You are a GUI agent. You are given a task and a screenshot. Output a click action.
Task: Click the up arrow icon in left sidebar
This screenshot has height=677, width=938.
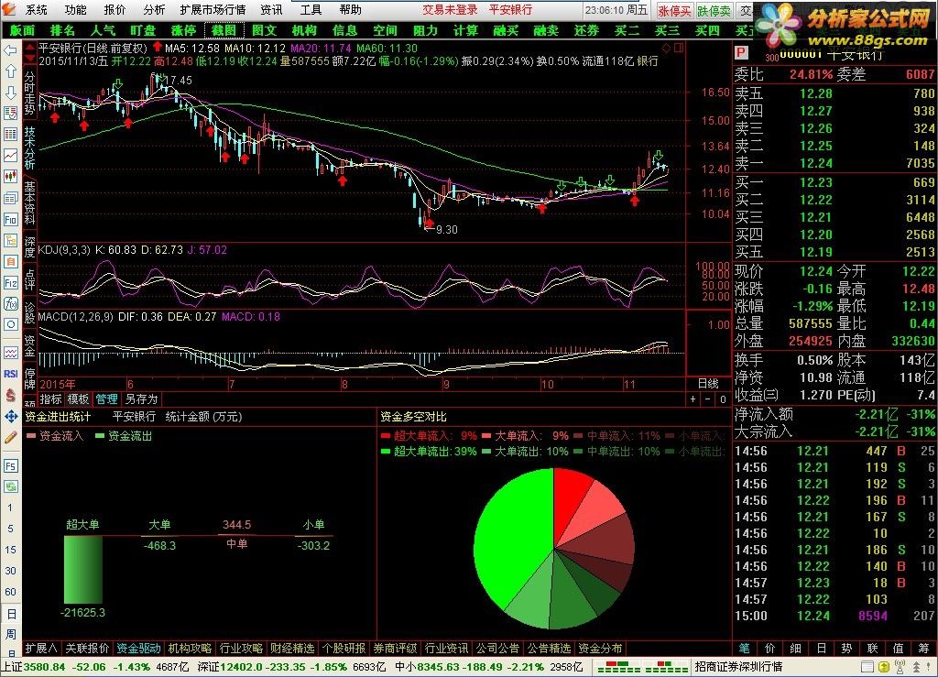tap(10, 71)
